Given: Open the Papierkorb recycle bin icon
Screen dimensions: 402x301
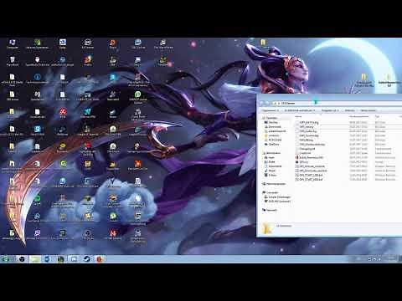Looking at the screenshot, I should point(13,61).
